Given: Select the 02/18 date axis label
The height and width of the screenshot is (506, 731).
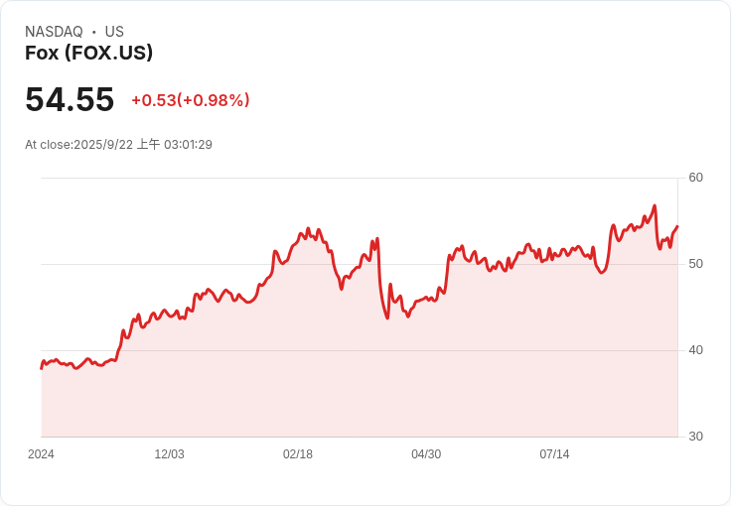Looking at the screenshot, I should (x=297, y=454).
